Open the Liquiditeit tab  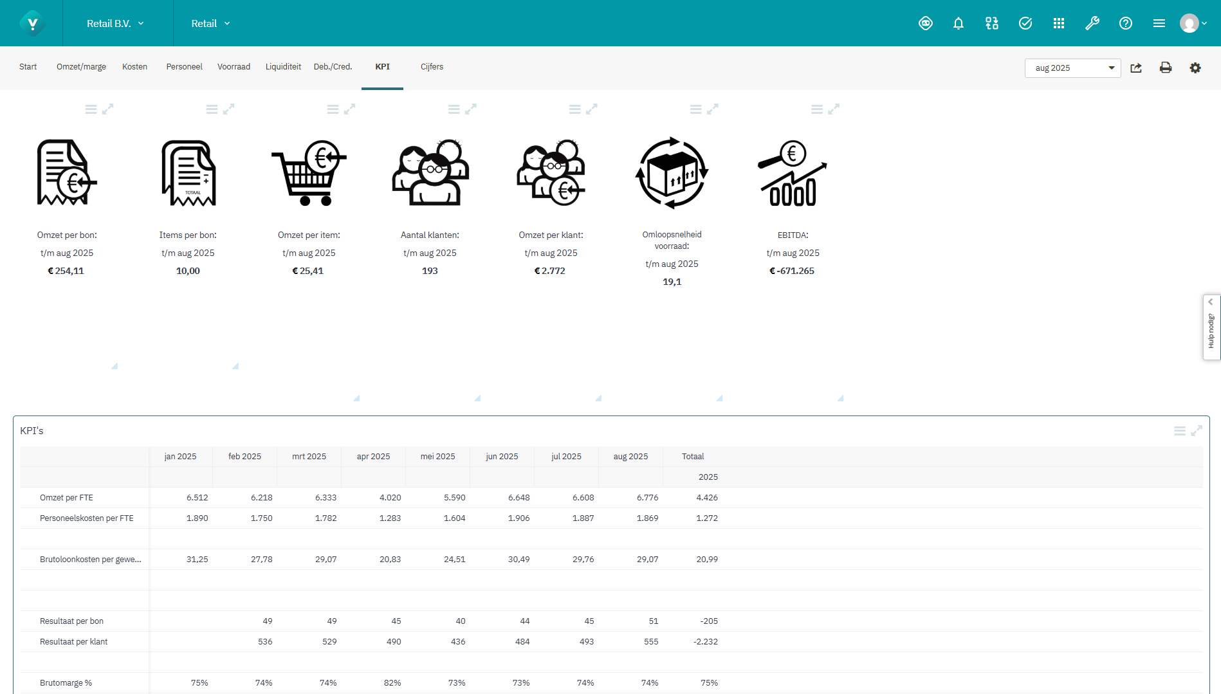point(283,66)
